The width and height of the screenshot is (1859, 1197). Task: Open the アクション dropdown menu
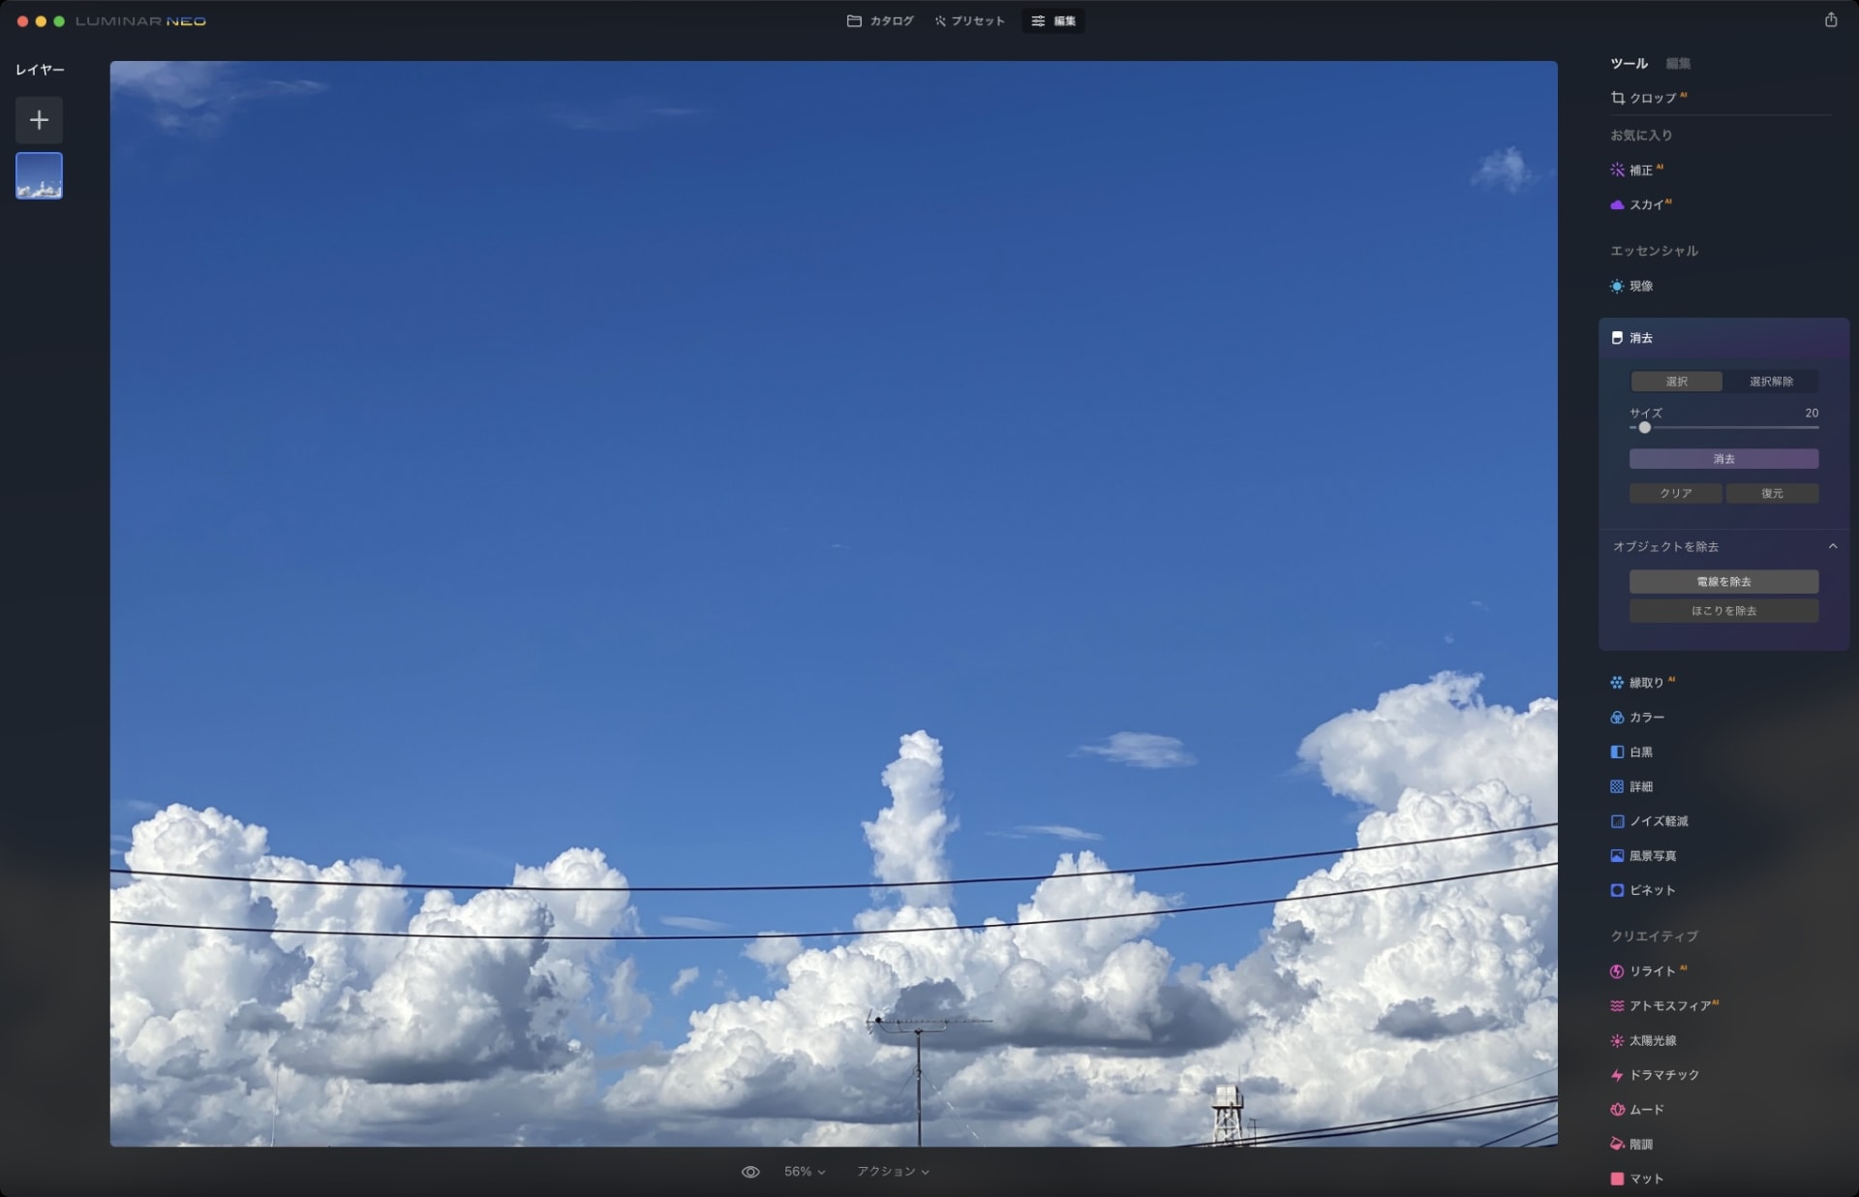[891, 1171]
